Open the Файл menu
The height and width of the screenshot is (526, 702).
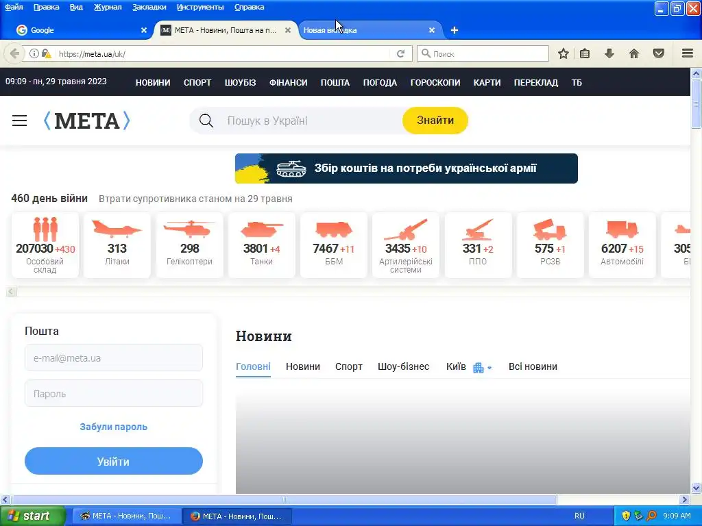tap(14, 7)
